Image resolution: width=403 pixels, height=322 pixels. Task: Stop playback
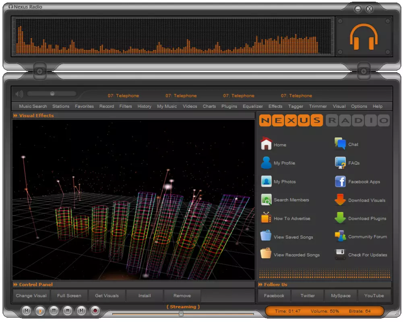click(68, 311)
